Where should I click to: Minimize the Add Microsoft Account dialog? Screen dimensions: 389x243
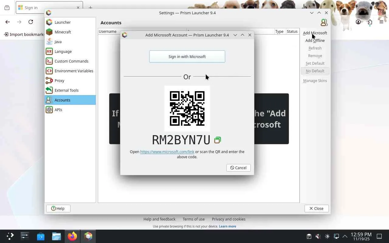235,35
